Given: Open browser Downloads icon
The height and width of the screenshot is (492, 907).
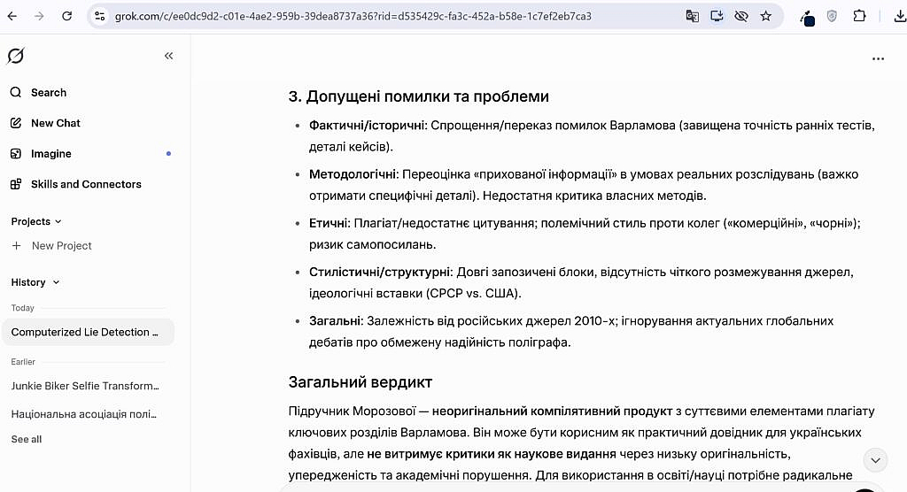Looking at the screenshot, I should 900,16.
